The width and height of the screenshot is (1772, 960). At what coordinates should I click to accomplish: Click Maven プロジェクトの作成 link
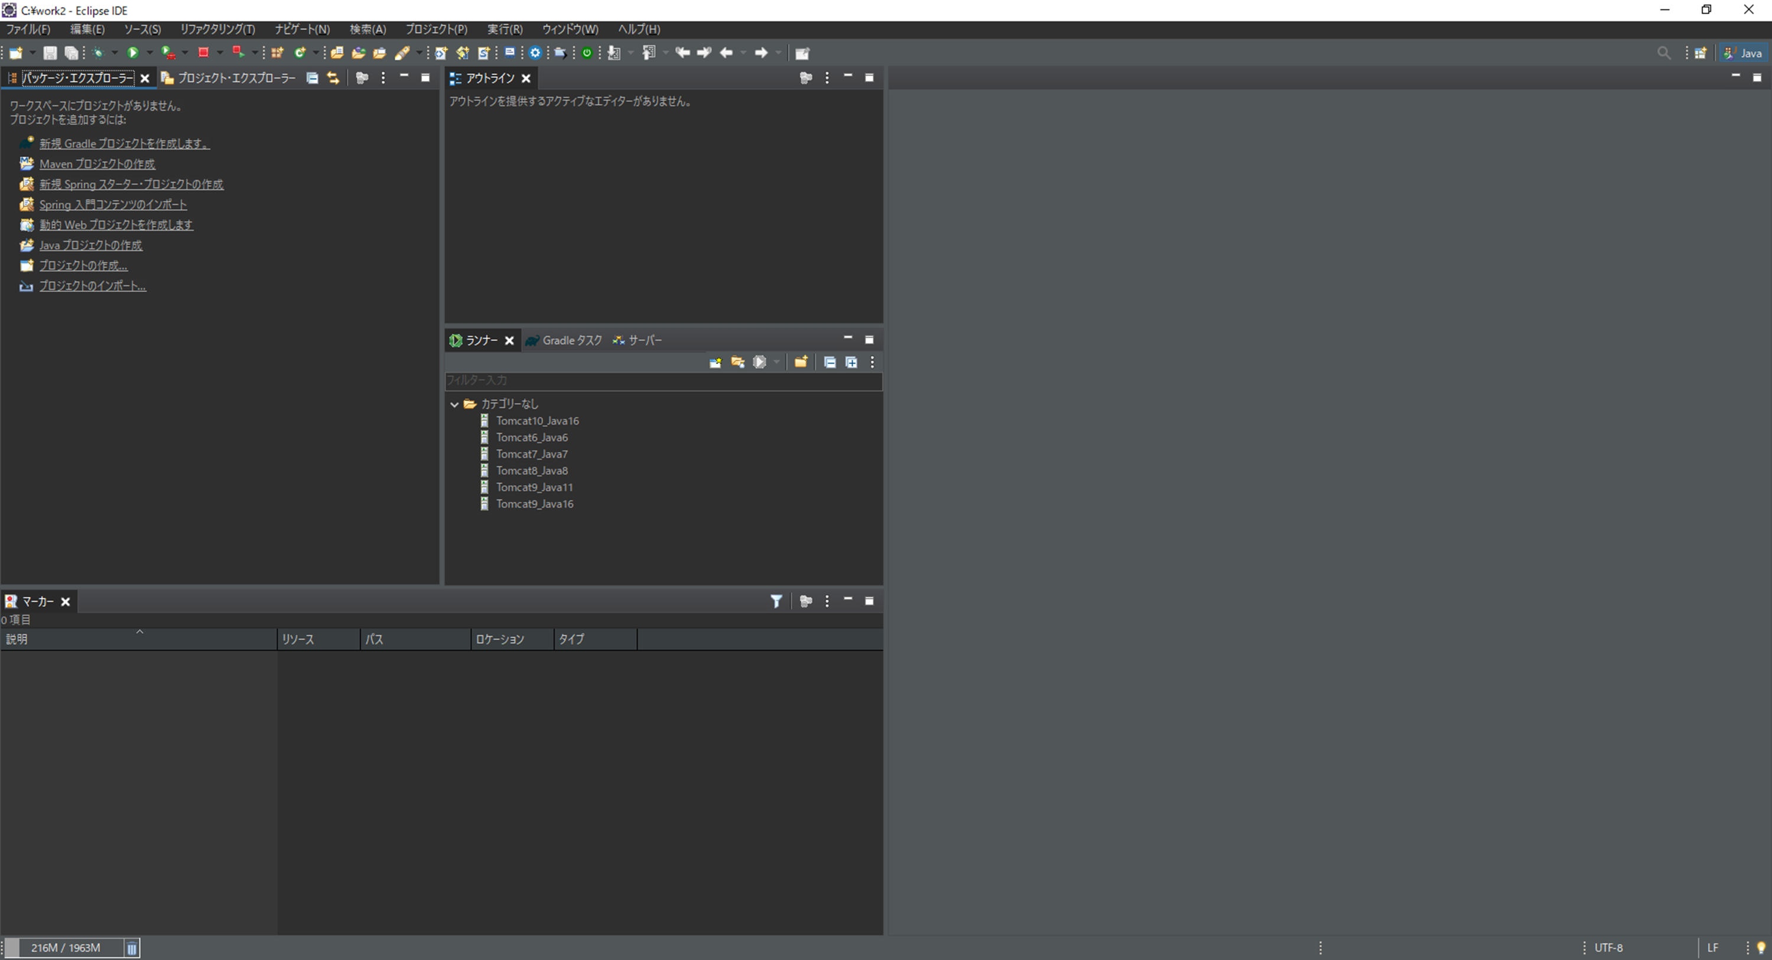[x=97, y=164]
